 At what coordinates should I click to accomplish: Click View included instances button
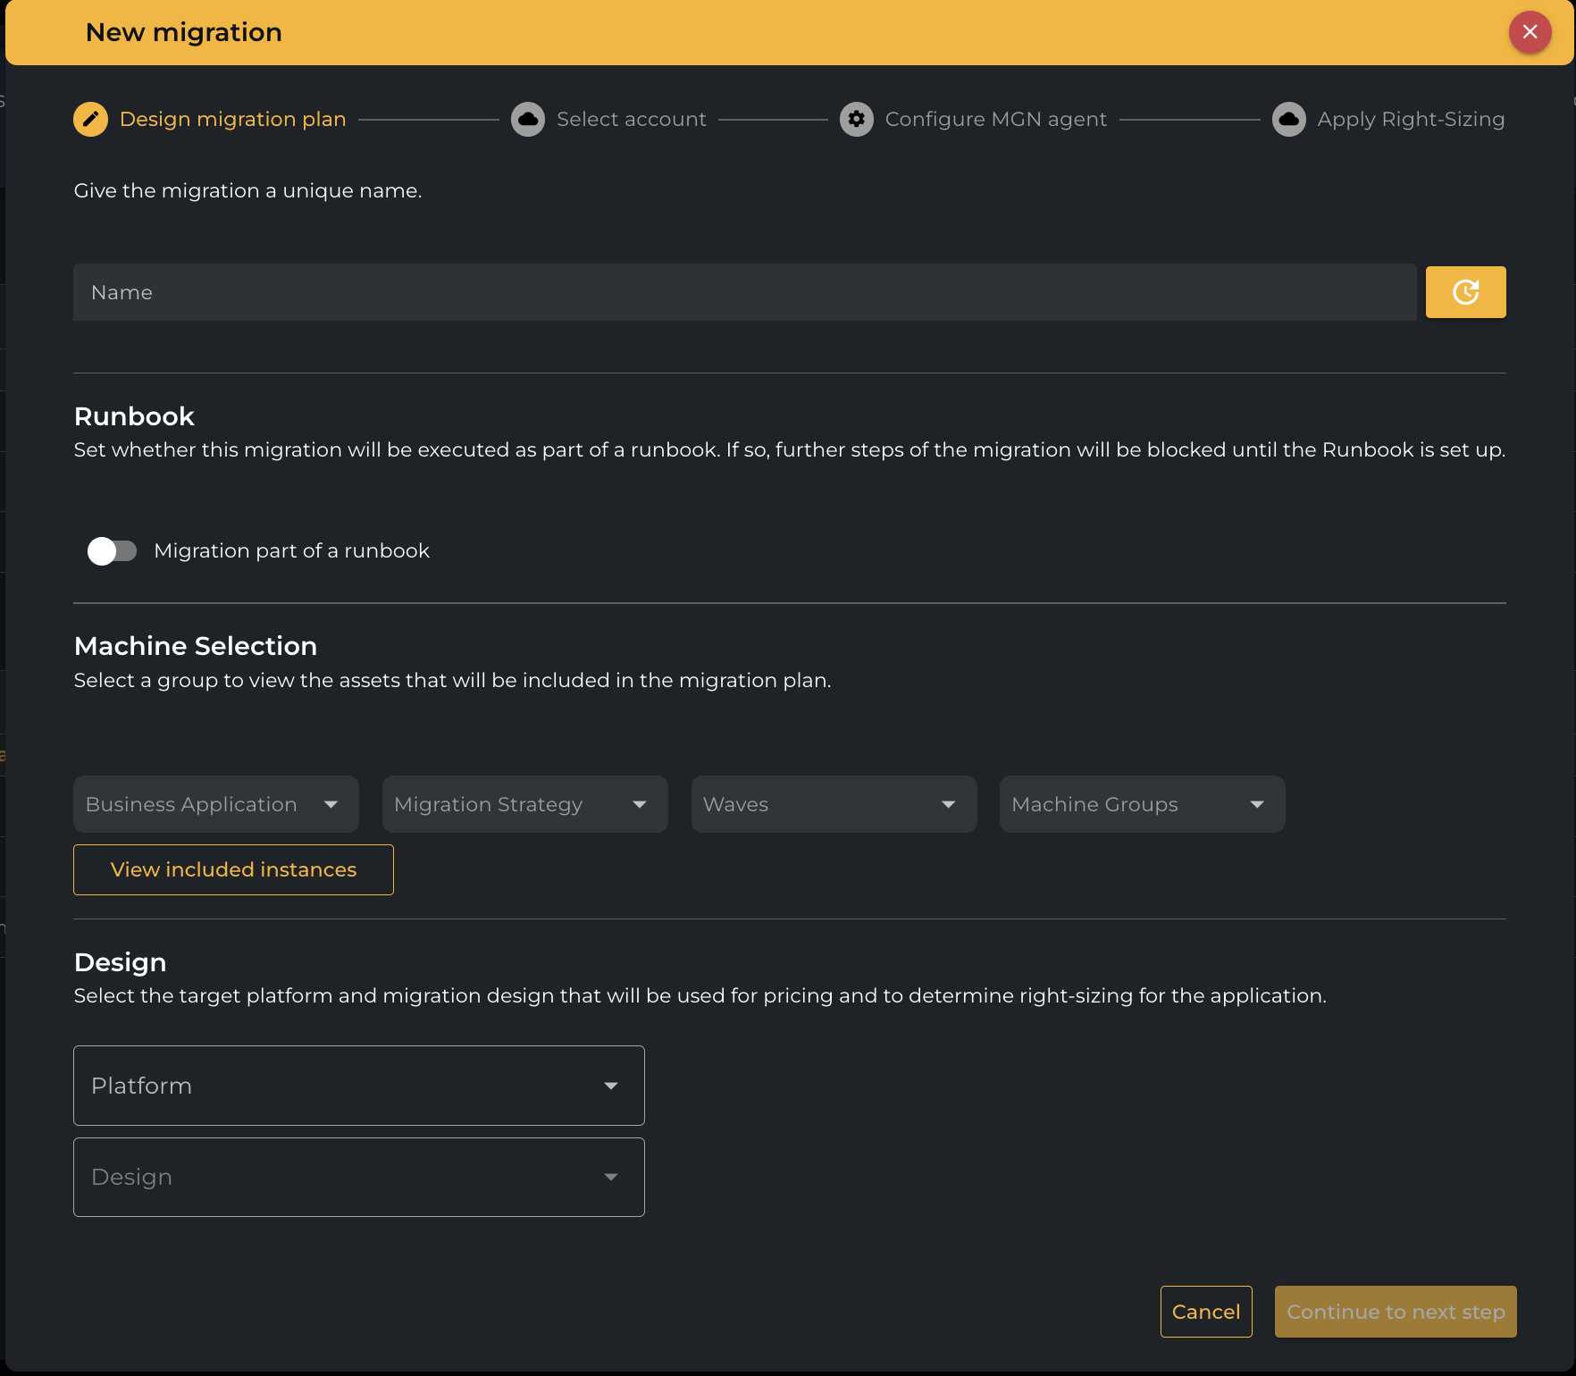tap(233, 869)
